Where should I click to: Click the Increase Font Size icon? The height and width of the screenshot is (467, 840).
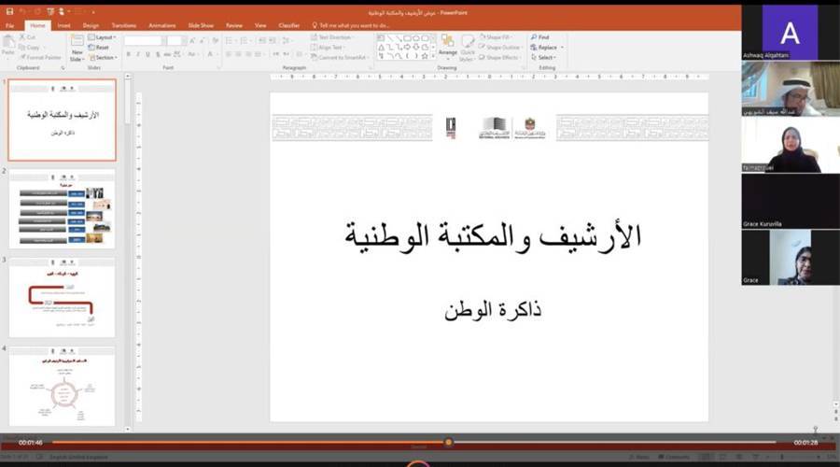[192, 41]
